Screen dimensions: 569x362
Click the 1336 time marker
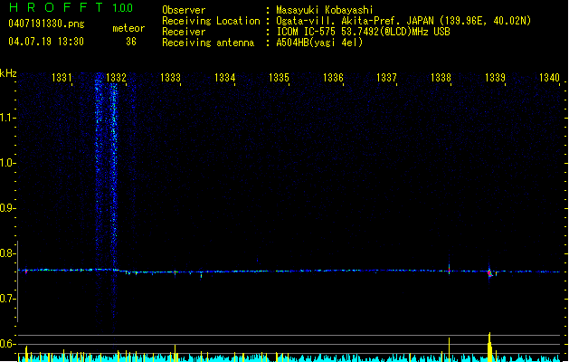click(x=333, y=77)
